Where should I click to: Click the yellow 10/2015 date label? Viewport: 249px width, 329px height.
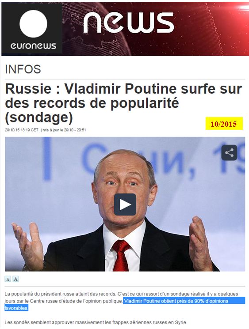(x=224, y=124)
